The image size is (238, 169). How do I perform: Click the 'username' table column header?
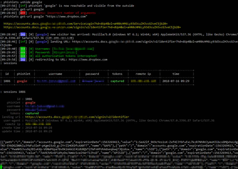click(55, 74)
